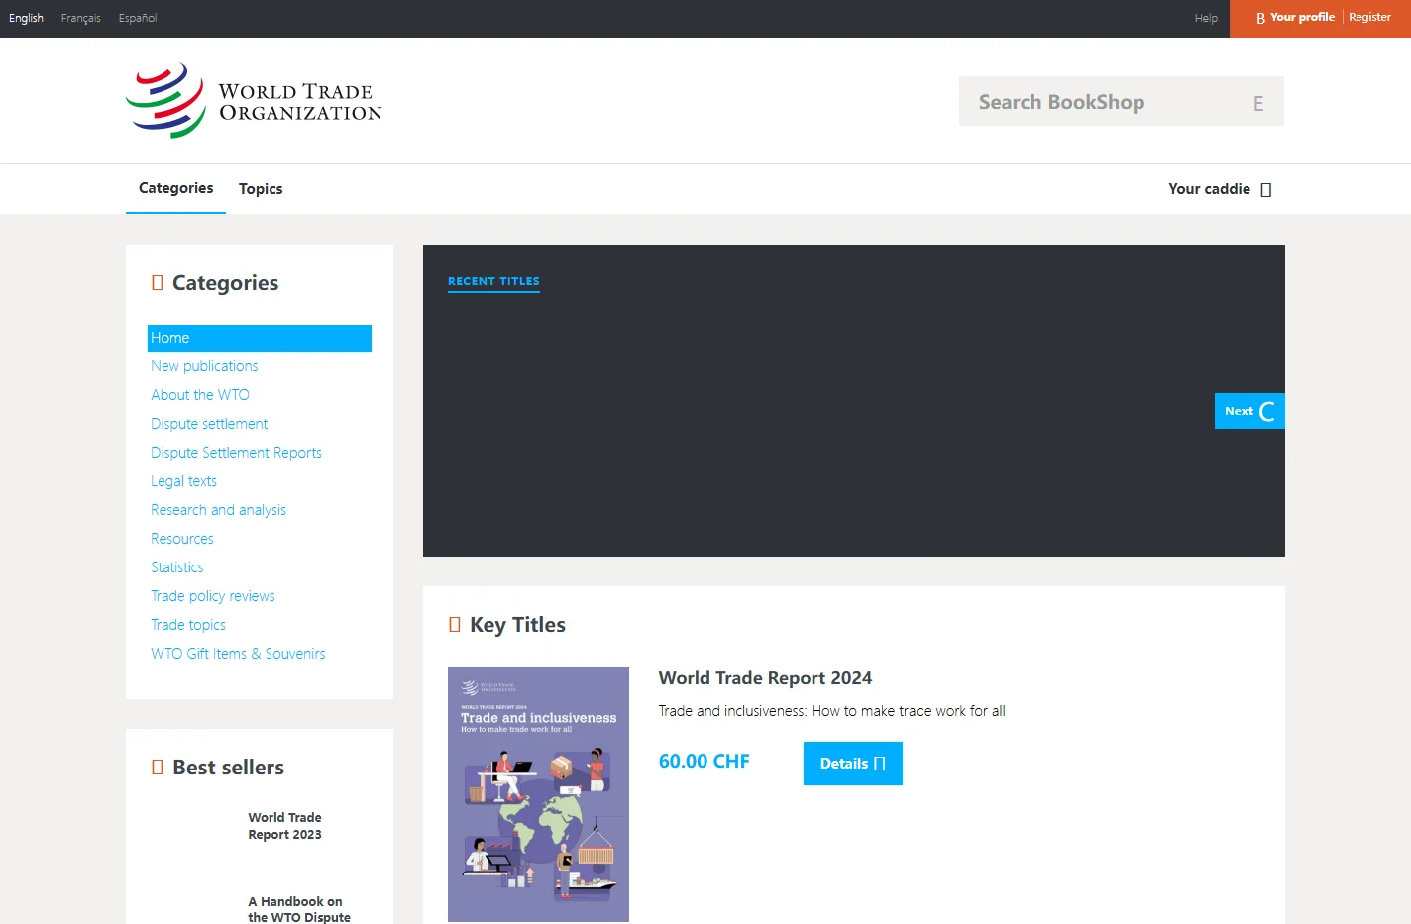
Task: Open Legal texts category
Action: pos(183,481)
